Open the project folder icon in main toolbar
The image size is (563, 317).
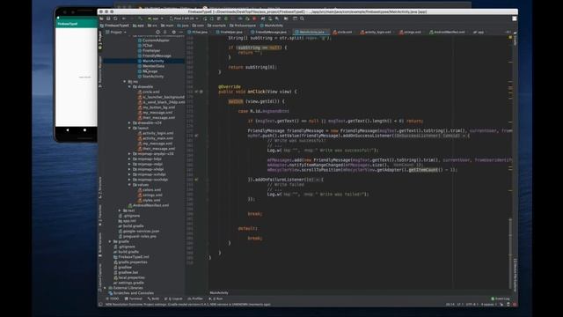(102, 18)
